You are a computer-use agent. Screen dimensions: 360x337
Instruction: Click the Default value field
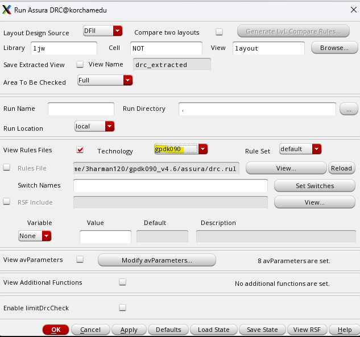pos(162,236)
